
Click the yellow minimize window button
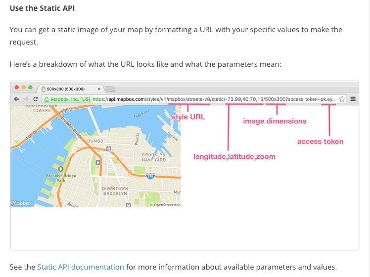pos(23,87)
